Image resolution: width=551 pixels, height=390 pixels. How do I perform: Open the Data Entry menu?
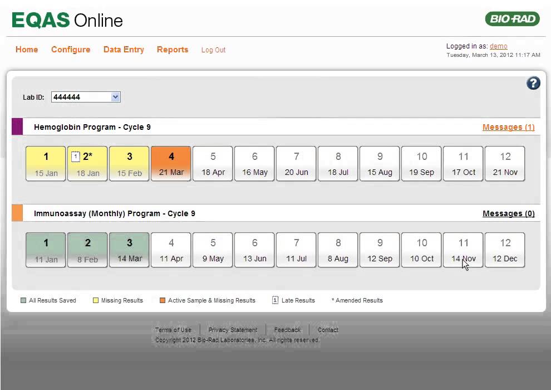click(x=124, y=50)
